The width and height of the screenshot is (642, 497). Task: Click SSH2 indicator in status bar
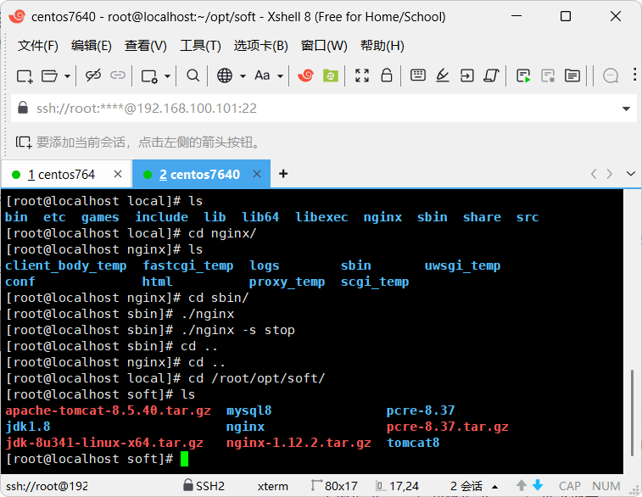coord(204,485)
